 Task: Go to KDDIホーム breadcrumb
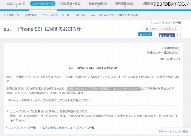click(x=11, y=15)
